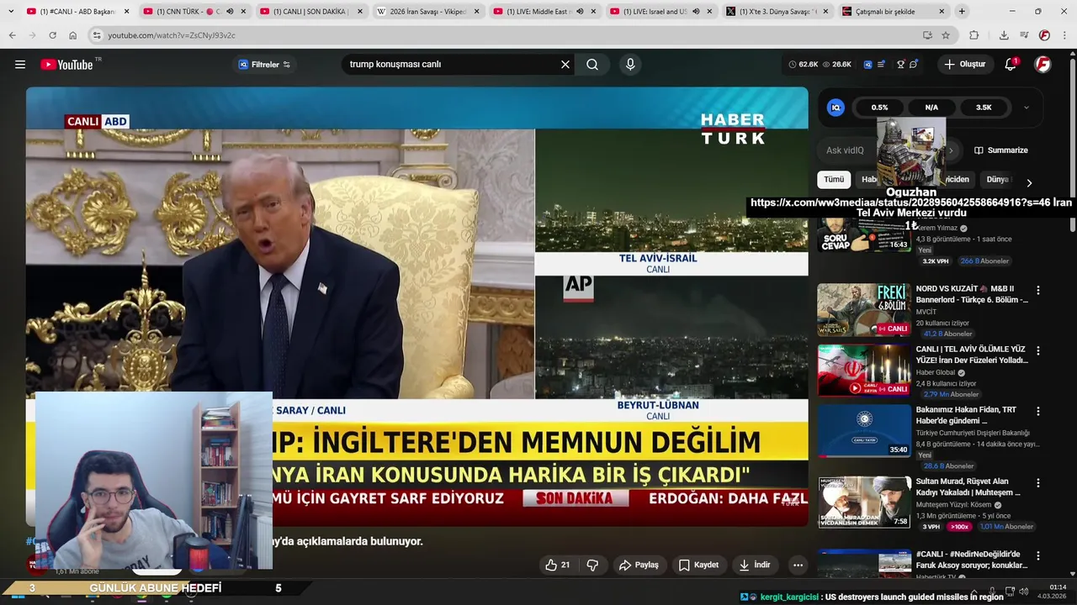Click the address bar URL
This screenshot has height=605, width=1077.
tap(172, 35)
